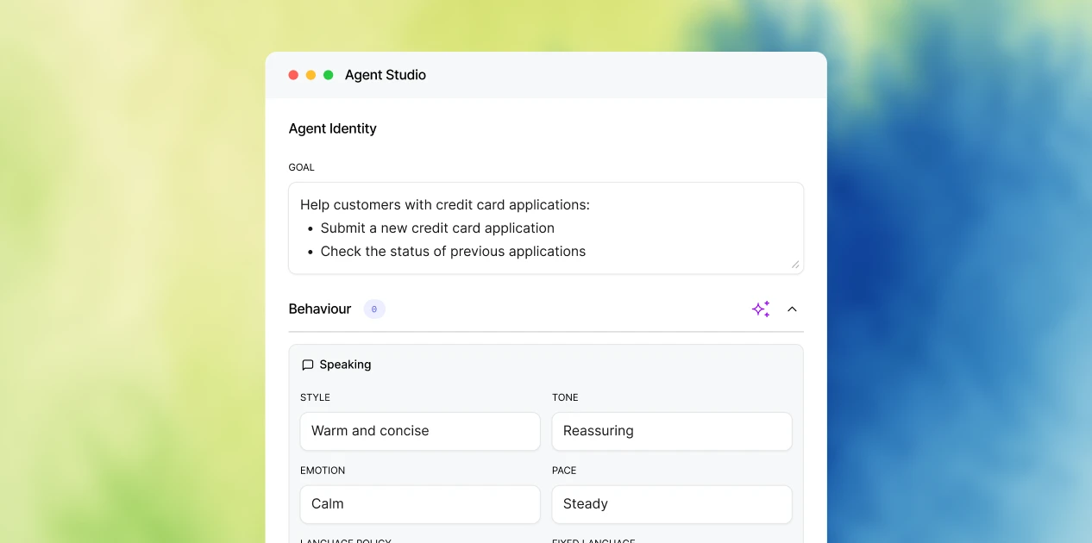Click the speech bubble icon beside Speaking
Screen dimensions: 1092x543
(308, 365)
